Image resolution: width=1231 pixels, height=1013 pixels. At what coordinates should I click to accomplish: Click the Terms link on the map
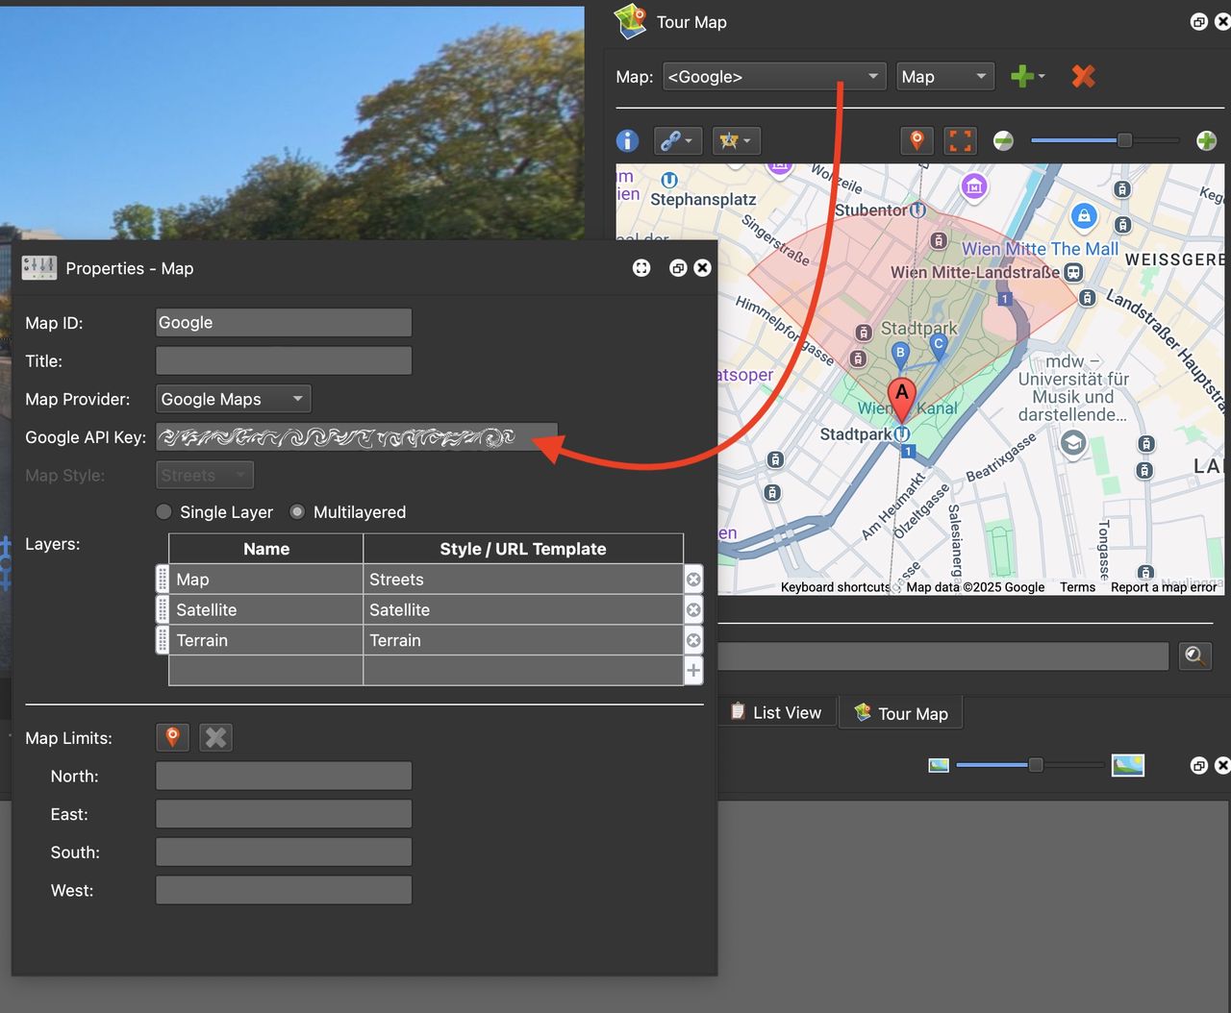coord(1077,586)
